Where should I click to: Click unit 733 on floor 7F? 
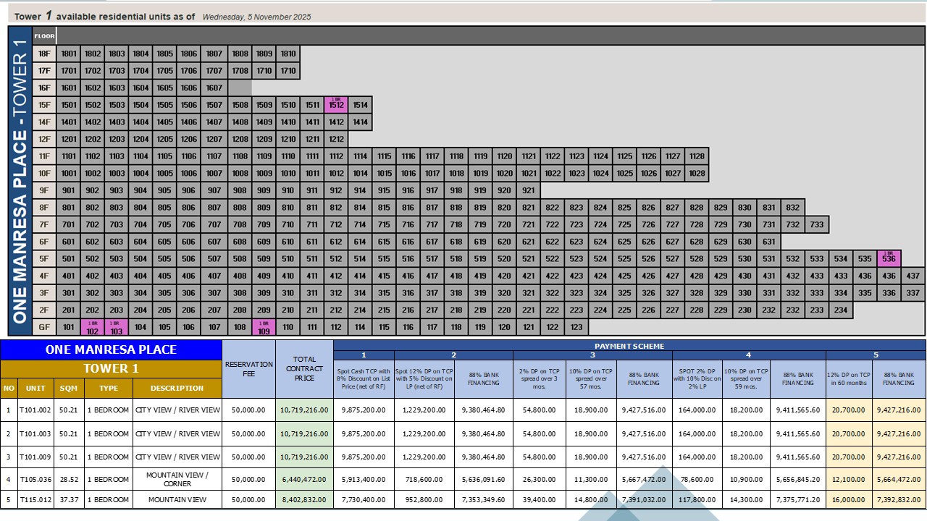[817, 224]
